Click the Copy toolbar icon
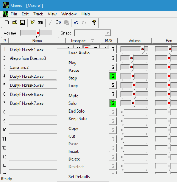Viewport: 177px width, 182px height. 58,23
